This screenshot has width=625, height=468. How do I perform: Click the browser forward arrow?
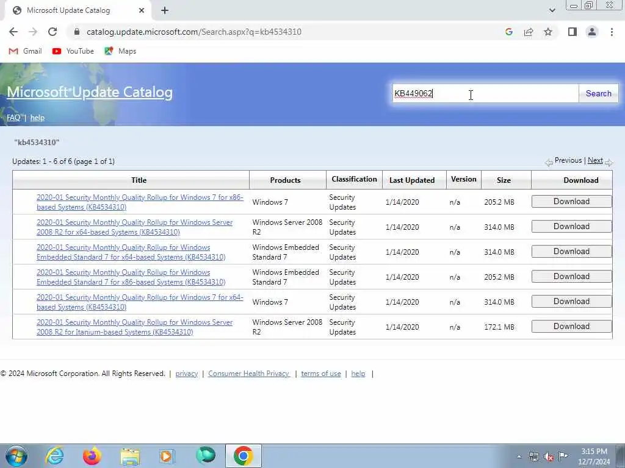point(33,32)
